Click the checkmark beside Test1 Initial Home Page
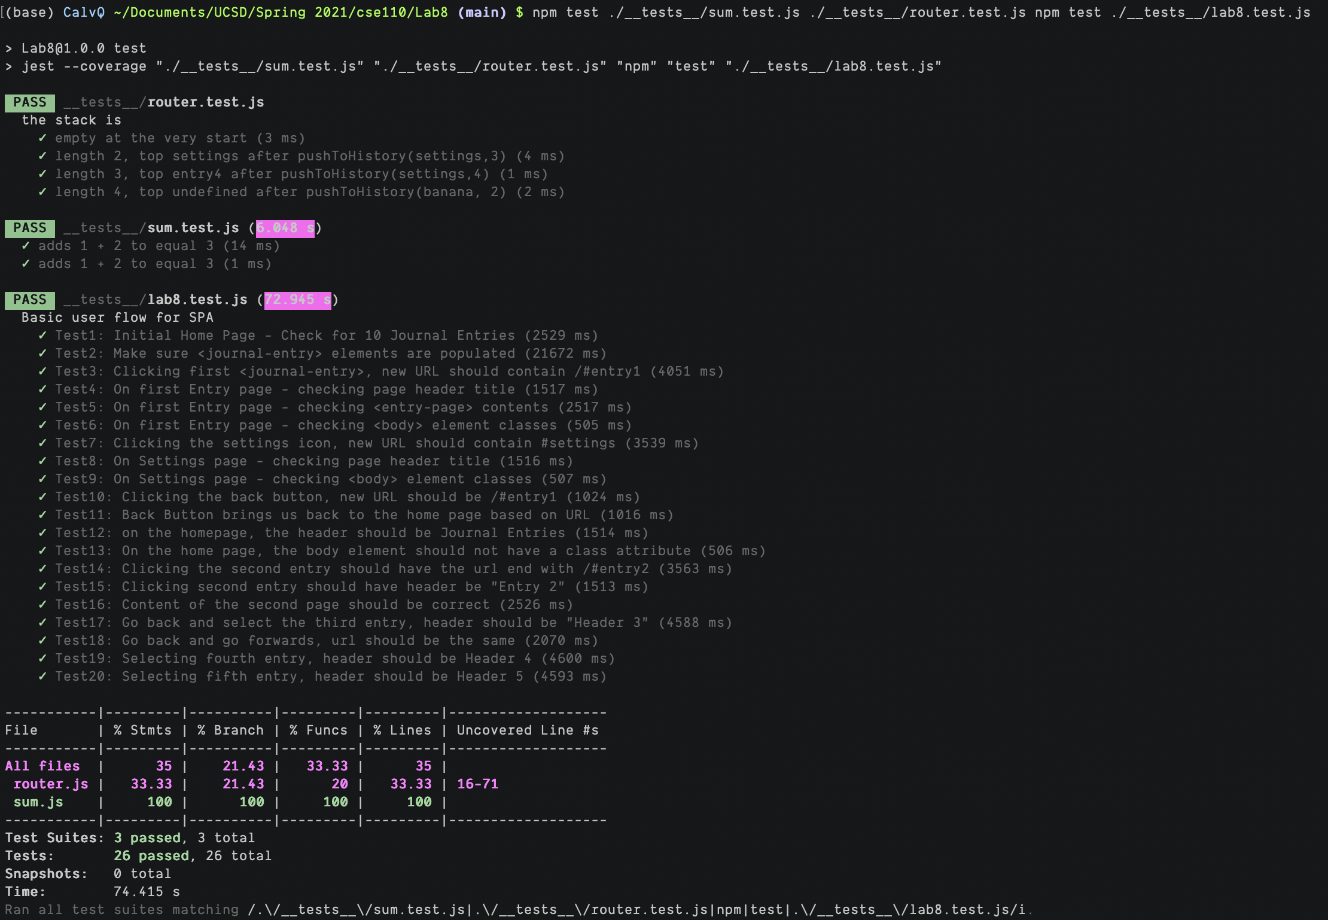Viewport: 1328px width, 920px height. [42, 336]
